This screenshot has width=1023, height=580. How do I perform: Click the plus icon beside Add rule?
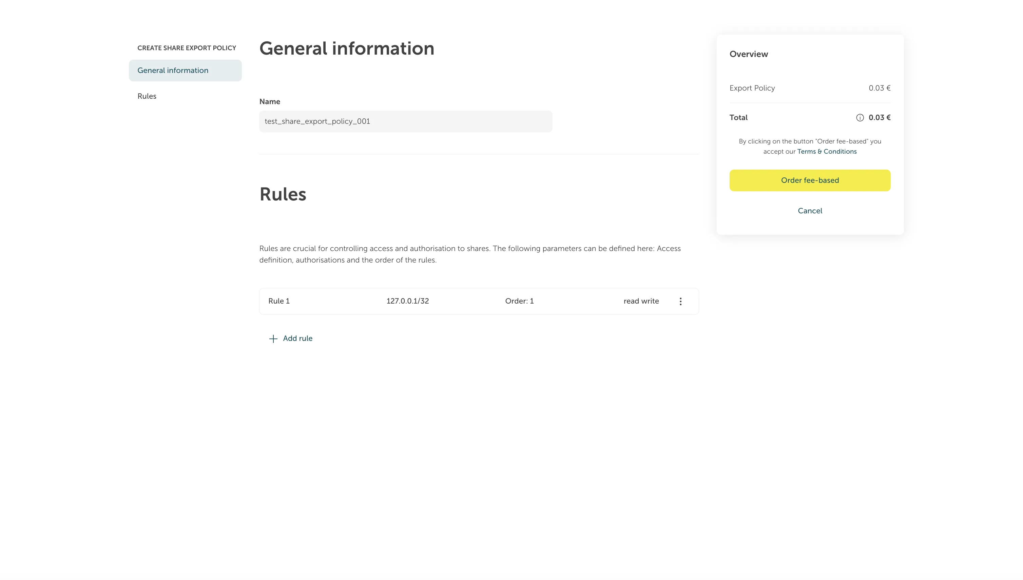[x=273, y=339]
